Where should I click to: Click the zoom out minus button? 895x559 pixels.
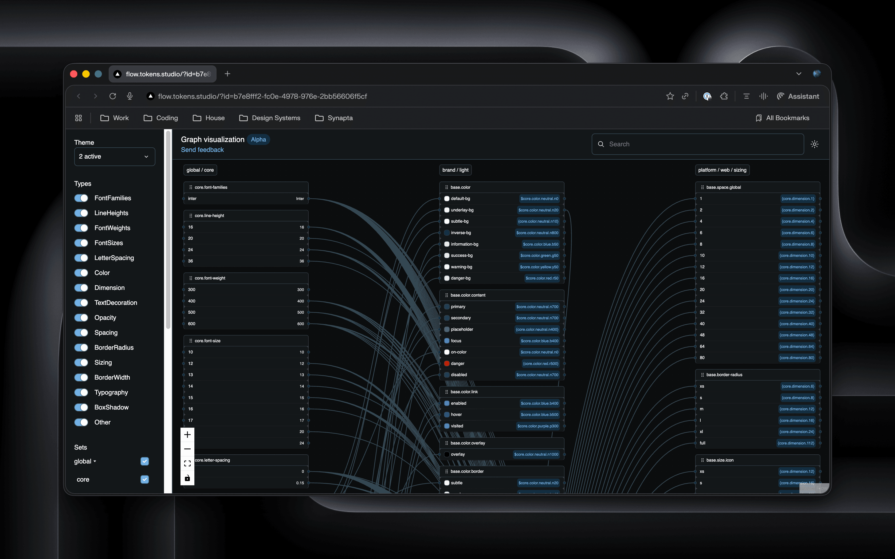pyautogui.click(x=187, y=449)
